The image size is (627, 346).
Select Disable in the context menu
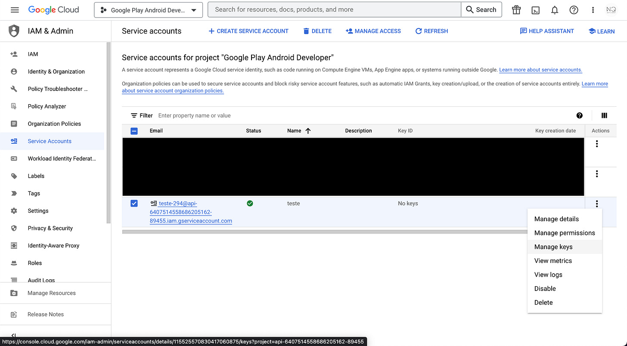(565, 288)
